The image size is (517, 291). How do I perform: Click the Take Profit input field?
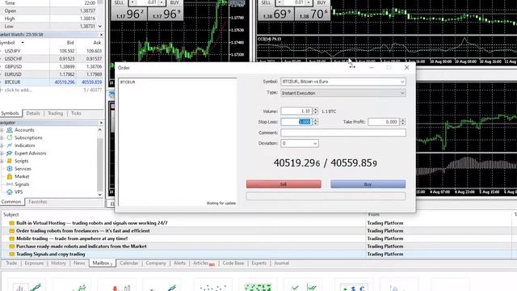[384, 122]
